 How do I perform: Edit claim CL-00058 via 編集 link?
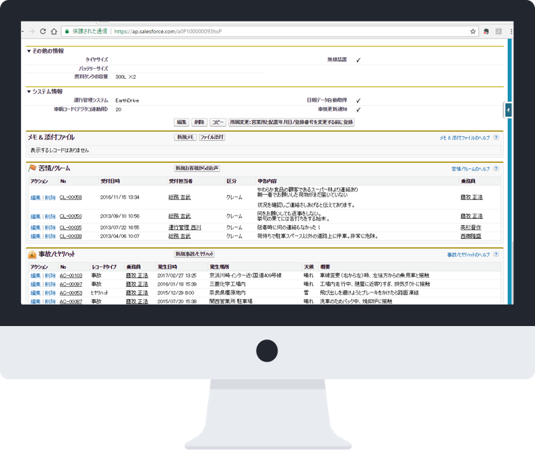pyautogui.click(x=36, y=197)
